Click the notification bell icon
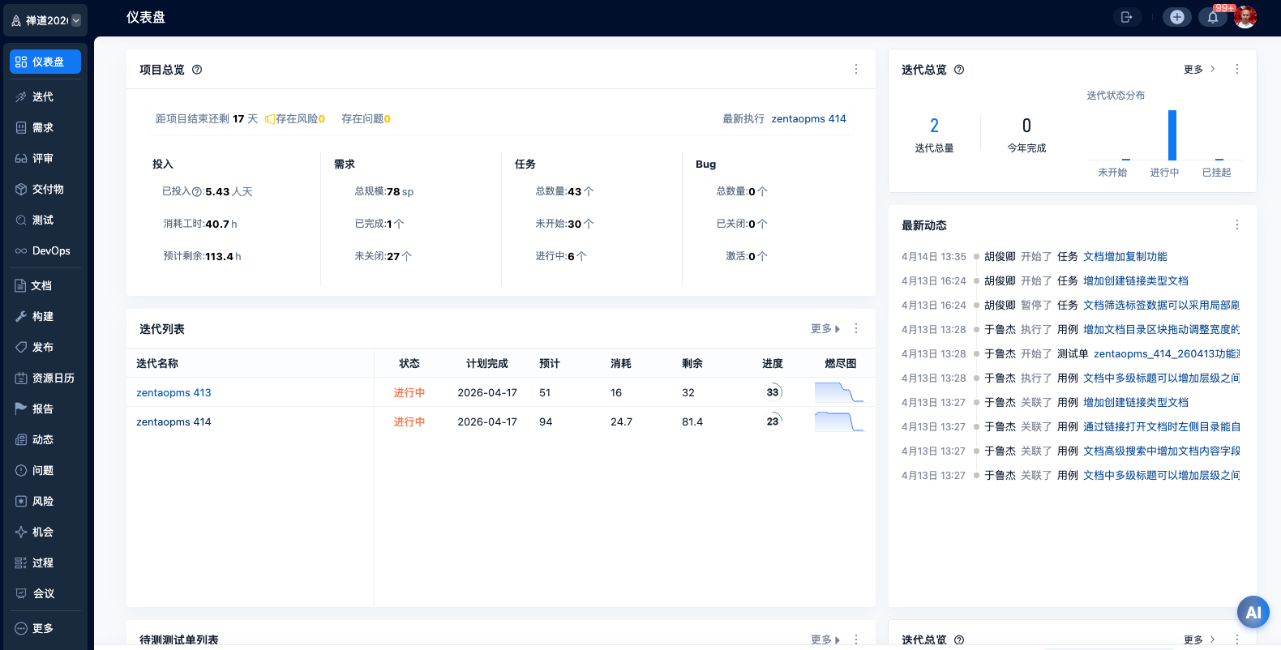This screenshot has height=650, width=1281. point(1212,17)
